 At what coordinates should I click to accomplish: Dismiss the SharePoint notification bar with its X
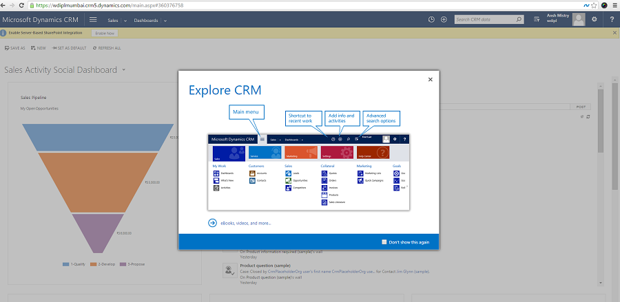614,33
